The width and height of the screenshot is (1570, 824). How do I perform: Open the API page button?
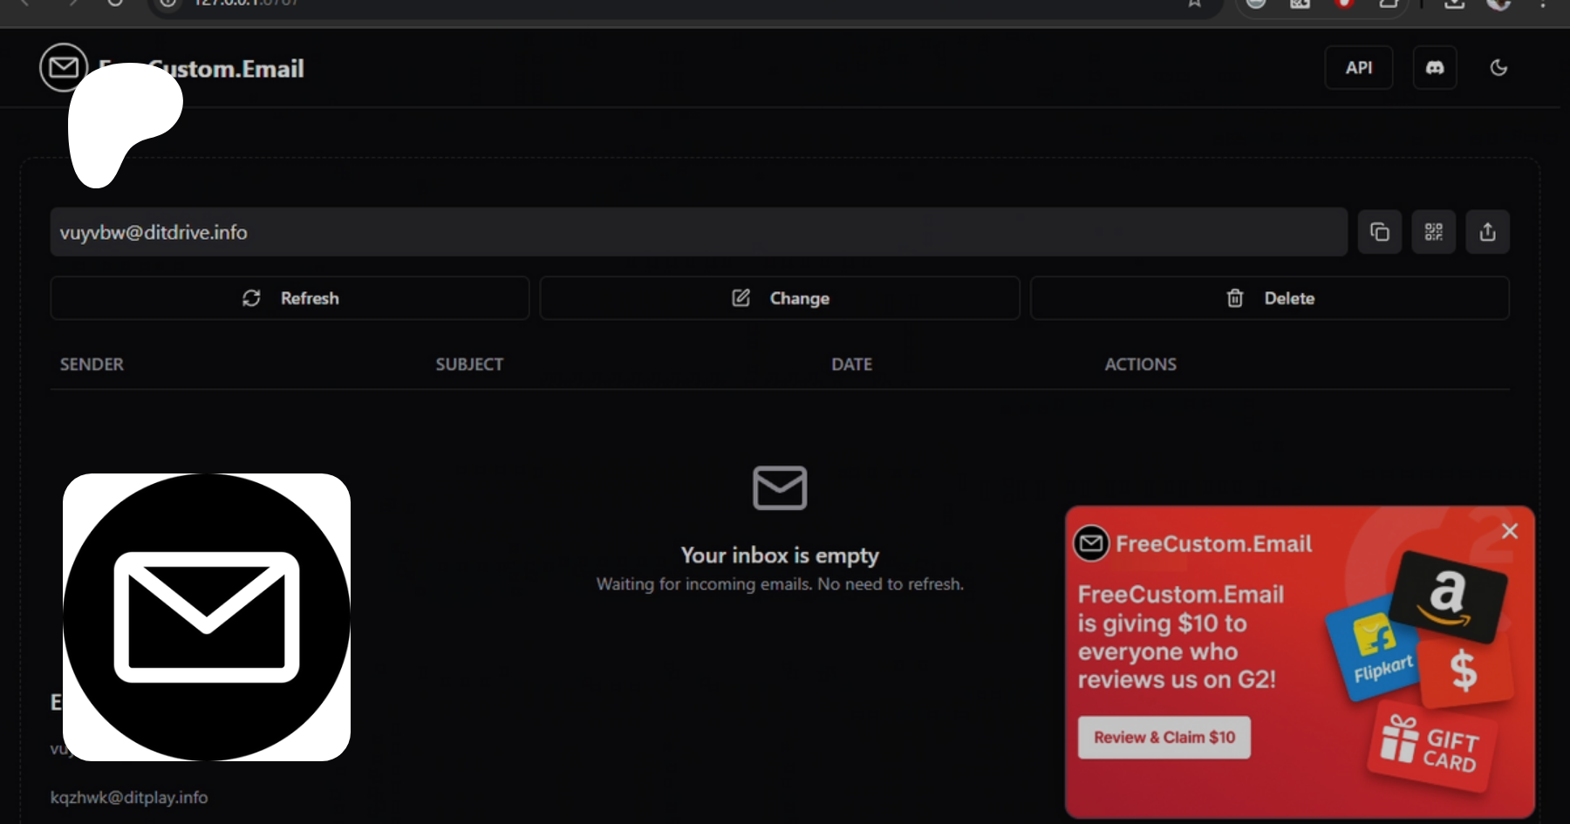[x=1358, y=68]
